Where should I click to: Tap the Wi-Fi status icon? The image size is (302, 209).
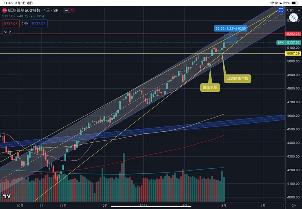point(273,3)
